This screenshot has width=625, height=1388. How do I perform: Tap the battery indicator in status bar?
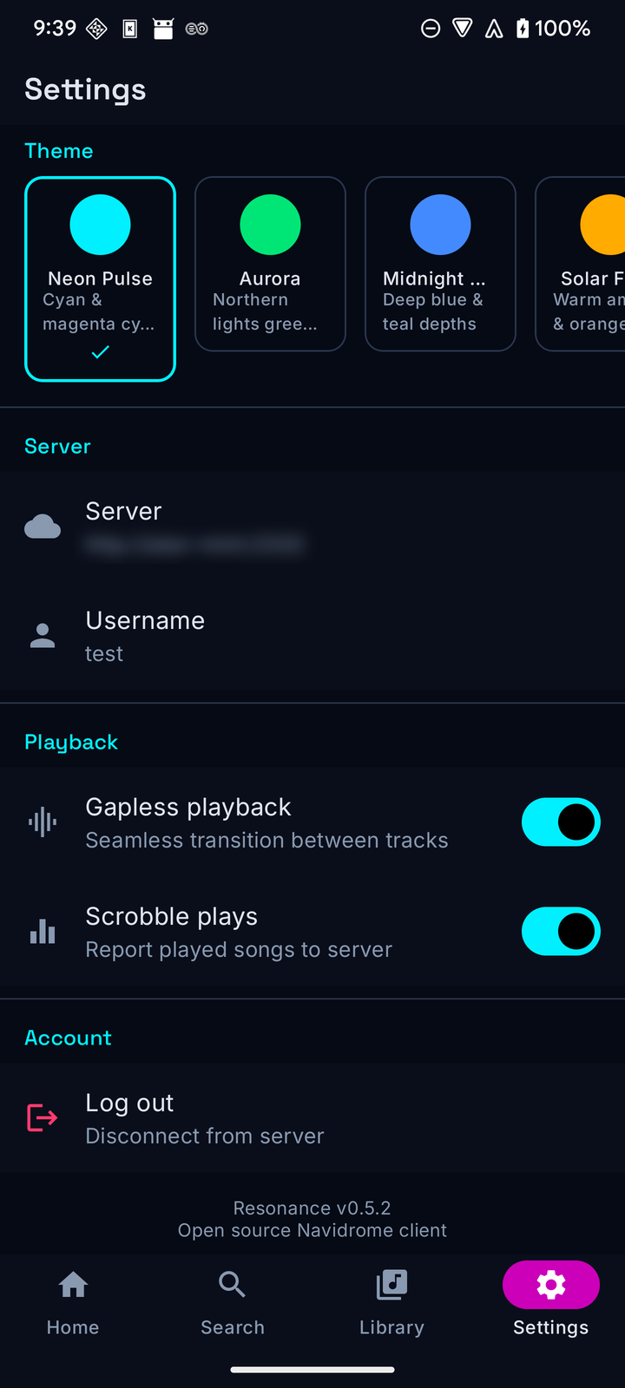pyautogui.click(x=523, y=29)
